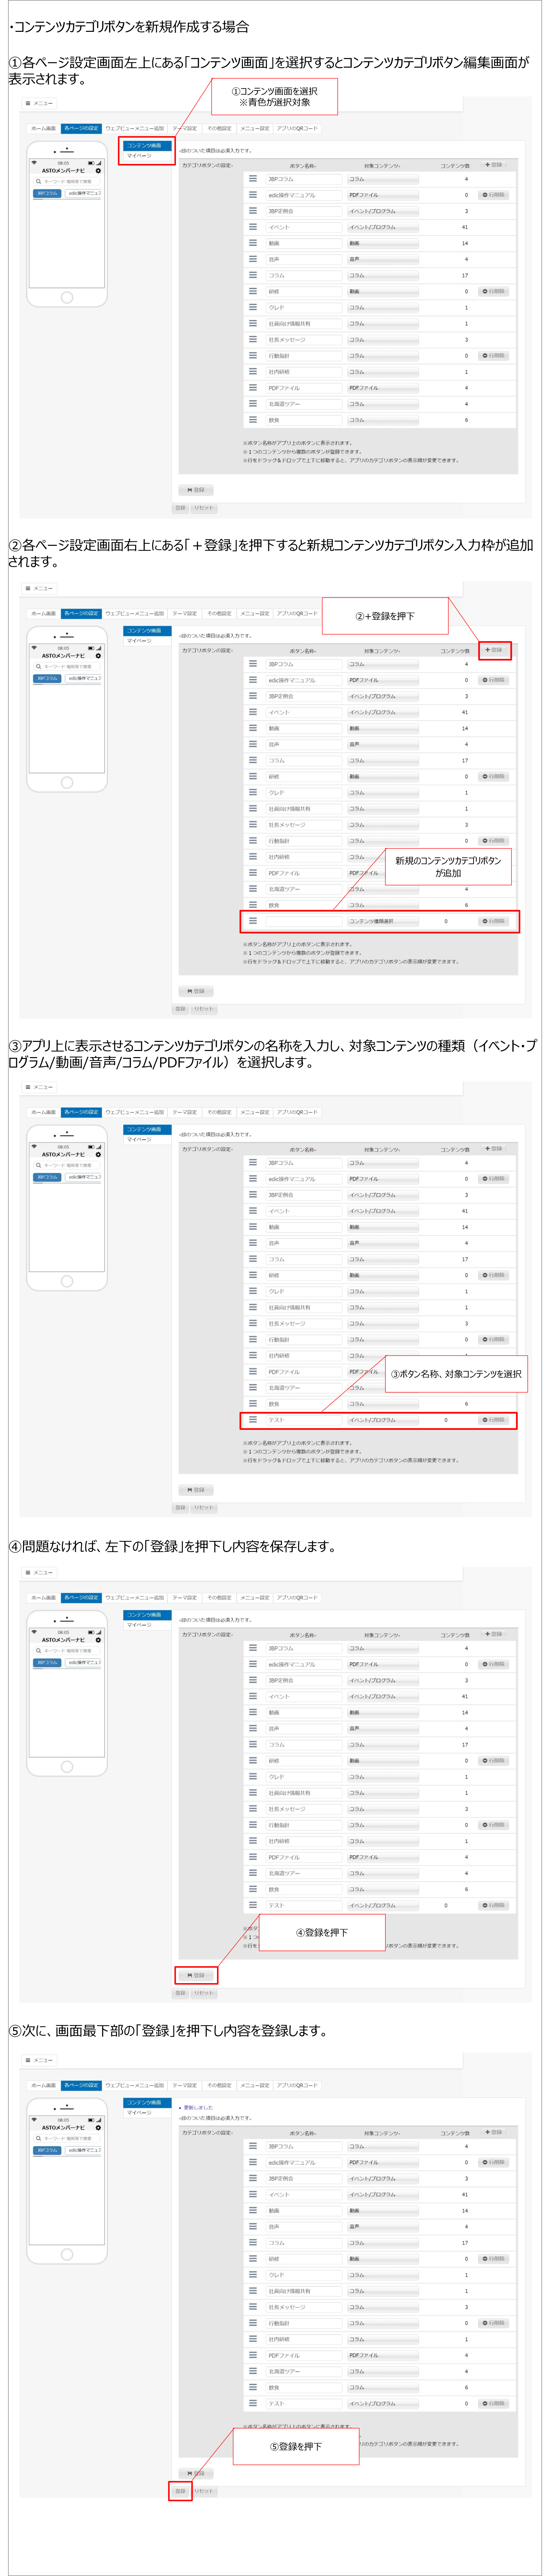Click the blank new row's drag handle, step ②
The height and width of the screenshot is (2576, 545).
253,921
